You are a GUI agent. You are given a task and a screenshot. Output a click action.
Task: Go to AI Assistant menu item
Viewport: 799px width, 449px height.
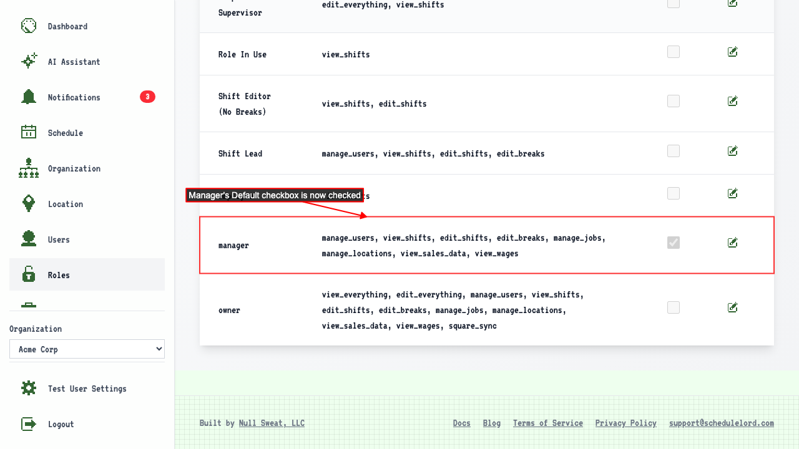87,62
